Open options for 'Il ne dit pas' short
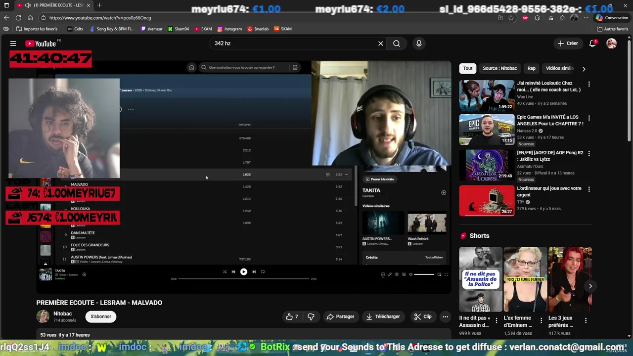This screenshot has height=356, width=633. [x=496, y=320]
